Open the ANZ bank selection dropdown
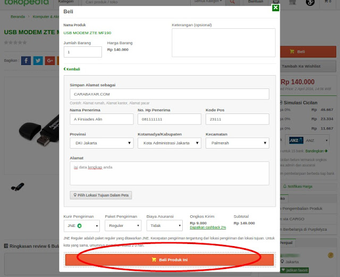The height and width of the screenshot is (277, 340). [308, 141]
